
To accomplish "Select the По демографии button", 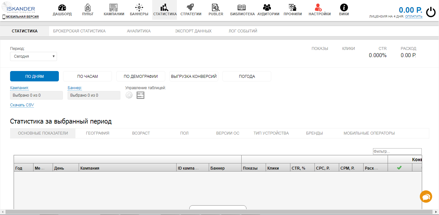I will click(141, 76).
